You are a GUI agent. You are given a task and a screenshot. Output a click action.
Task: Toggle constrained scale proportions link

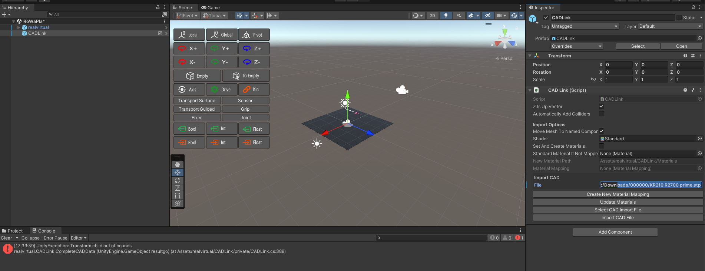(593, 79)
